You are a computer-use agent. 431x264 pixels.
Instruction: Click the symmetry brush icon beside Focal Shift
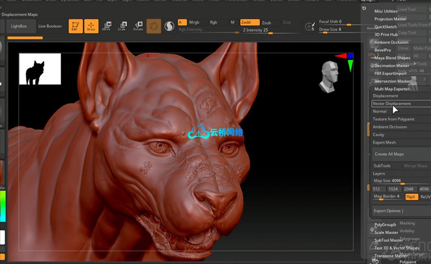pyautogui.click(x=311, y=26)
